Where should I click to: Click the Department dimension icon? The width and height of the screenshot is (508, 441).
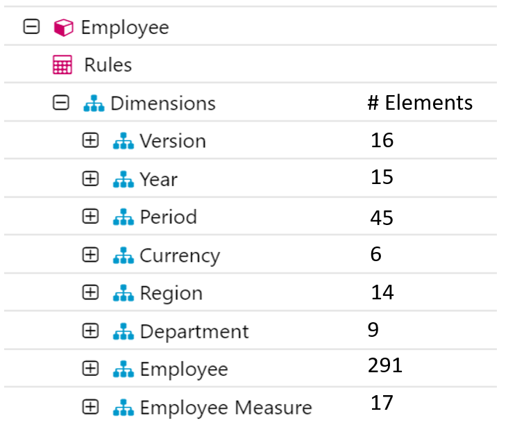tap(123, 331)
